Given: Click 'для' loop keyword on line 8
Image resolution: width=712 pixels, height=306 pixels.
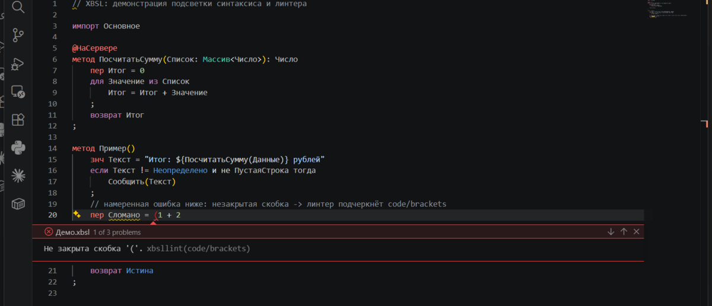Looking at the screenshot, I should [97, 81].
